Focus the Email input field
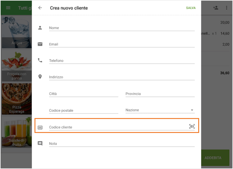Screen dimensions: 233x169 (x=122, y=44)
